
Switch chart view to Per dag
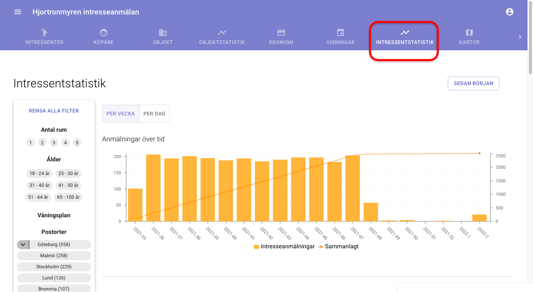click(154, 114)
